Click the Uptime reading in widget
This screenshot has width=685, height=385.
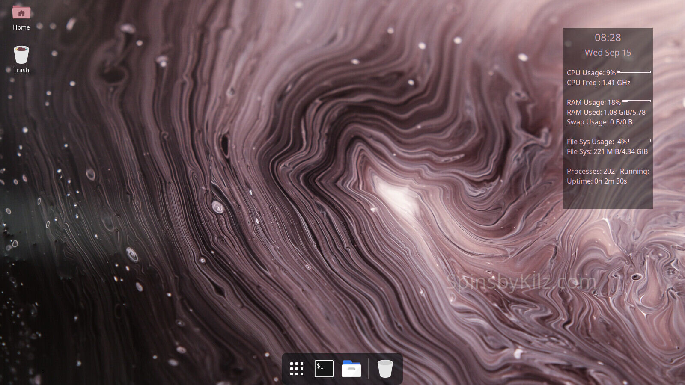pos(597,181)
